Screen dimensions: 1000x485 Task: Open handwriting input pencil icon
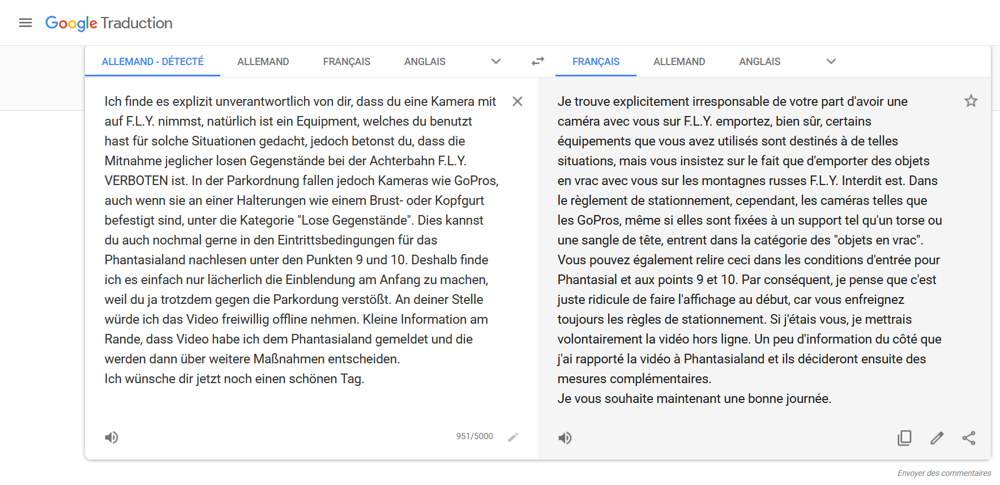point(513,437)
